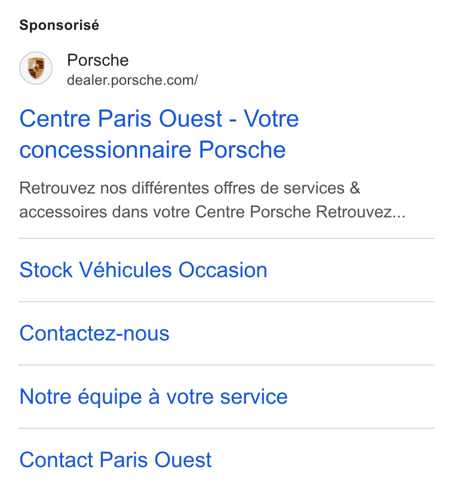Viewport: 454px width, 491px height.
Task: Select the Notre équipe à votre service link
Action: [x=154, y=397]
